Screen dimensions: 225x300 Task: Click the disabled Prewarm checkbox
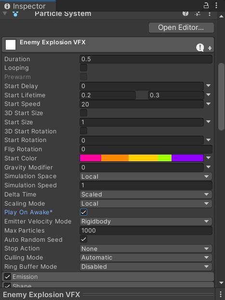pyautogui.click(x=83, y=77)
